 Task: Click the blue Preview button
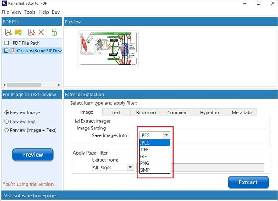[33, 155]
